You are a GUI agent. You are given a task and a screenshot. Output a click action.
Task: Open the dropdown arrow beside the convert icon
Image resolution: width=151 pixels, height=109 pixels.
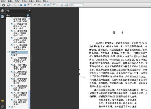pos(11,5)
